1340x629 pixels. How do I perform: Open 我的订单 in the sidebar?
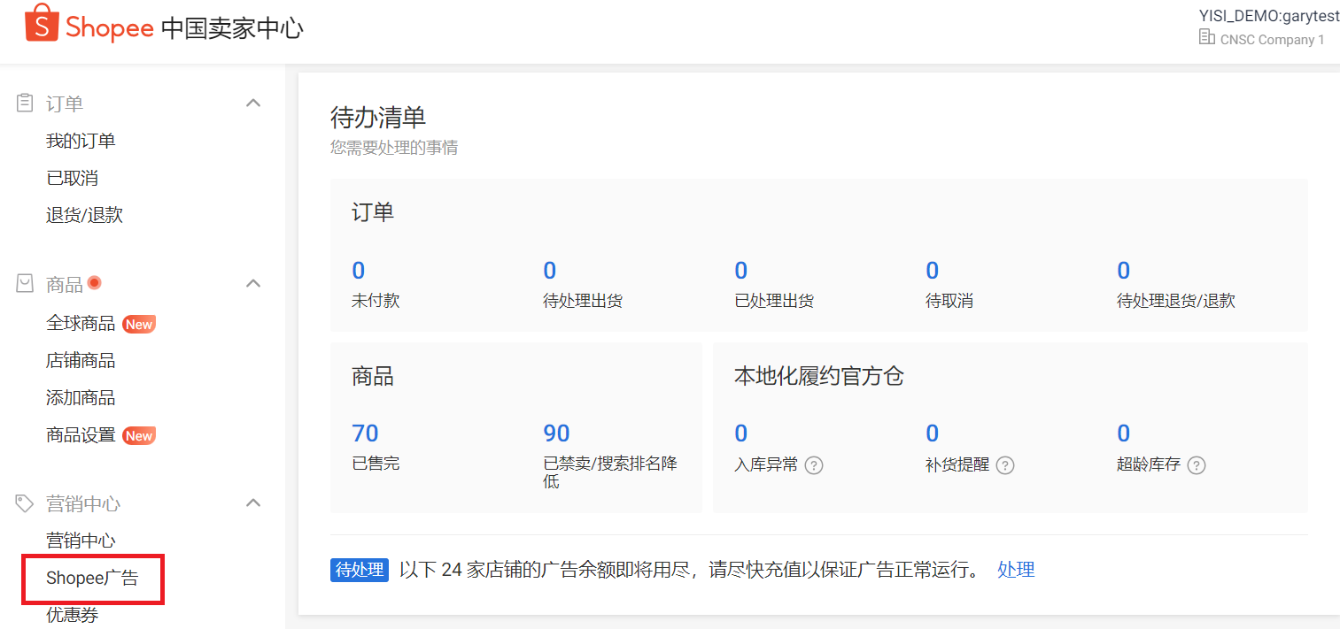pyautogui.click(x=81, y=141)
